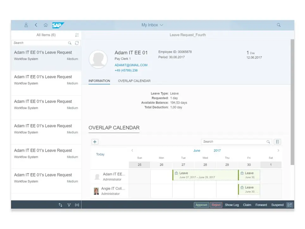Select 2017 year in calendar header

[x=217, y=151]
